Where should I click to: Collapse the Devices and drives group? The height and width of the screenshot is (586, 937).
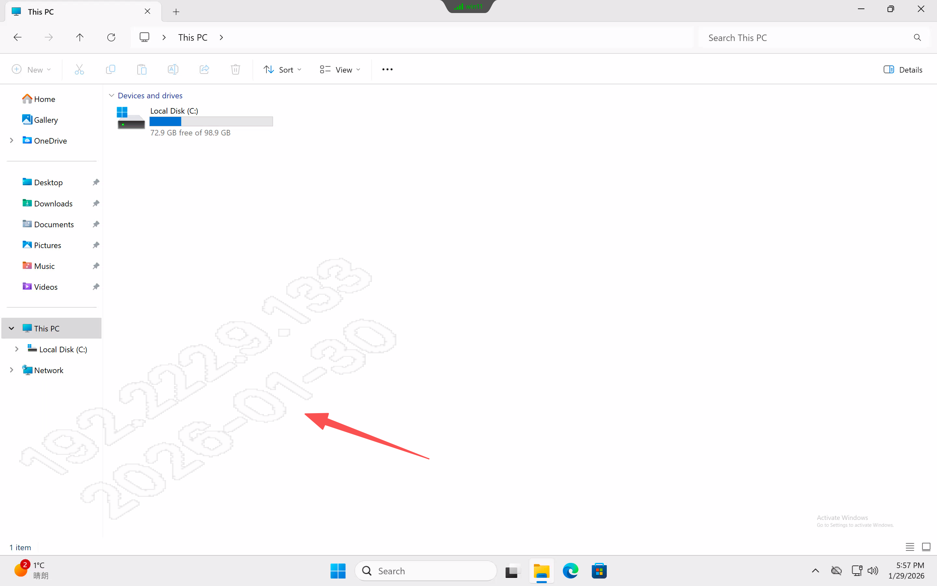(112, 95)
